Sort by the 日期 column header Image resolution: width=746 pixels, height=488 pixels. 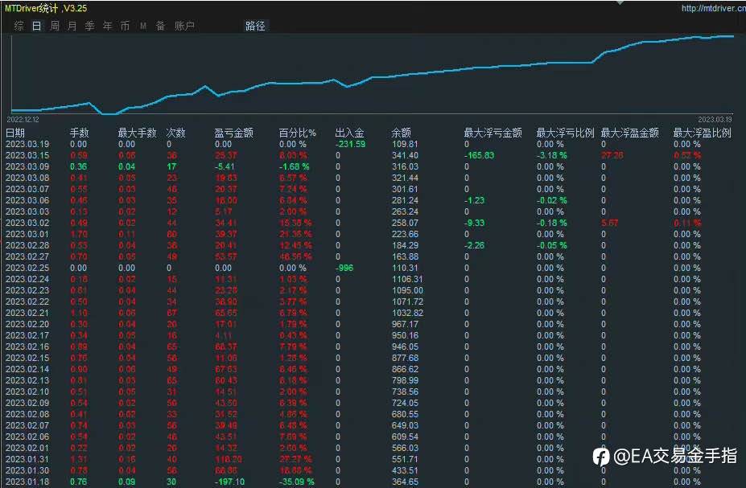(x=14, y=133)
